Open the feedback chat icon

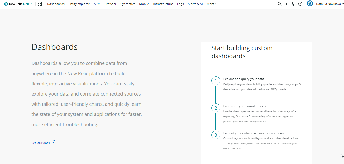(294, 4)
